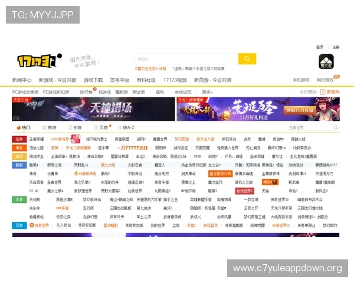Open the 怪物猎人世界 game link
The image size is (354, 283).
click(x=228, y=148)
